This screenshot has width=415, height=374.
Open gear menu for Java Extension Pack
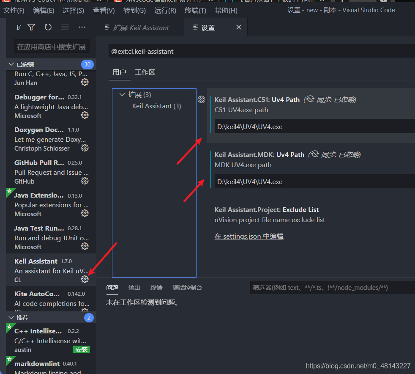pos(85,214)
